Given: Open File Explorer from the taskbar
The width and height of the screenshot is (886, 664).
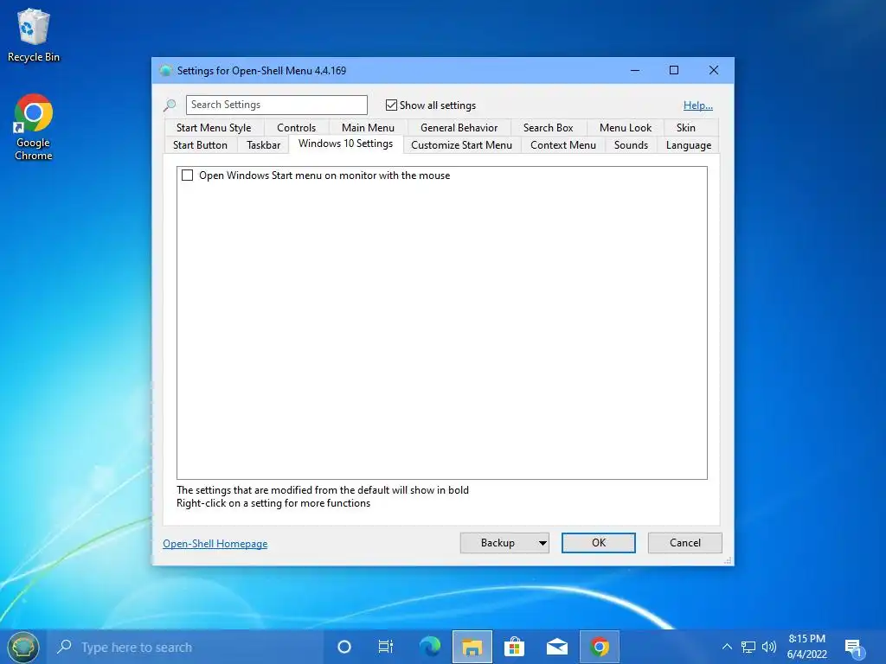Looking at the screenshot, I should pos(472,647).
